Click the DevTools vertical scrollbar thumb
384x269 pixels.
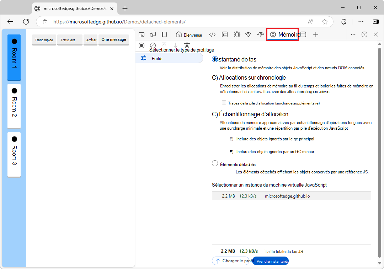pos(380,152)
